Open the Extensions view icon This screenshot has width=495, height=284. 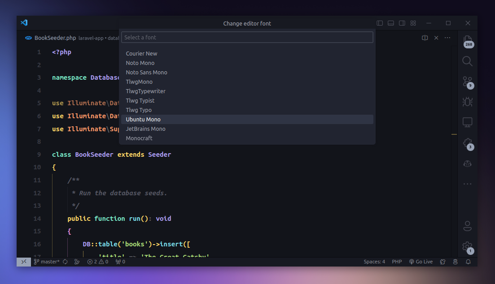[468, 143]
